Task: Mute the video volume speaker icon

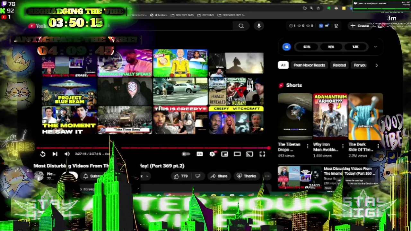Action: click(67, 154)
